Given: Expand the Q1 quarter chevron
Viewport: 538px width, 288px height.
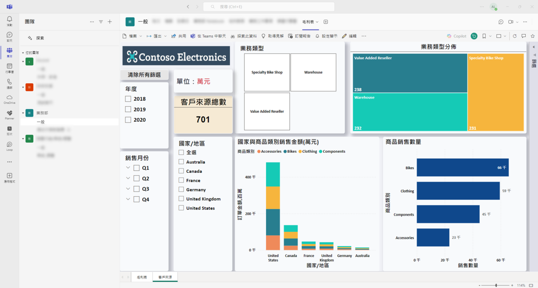Looking at the screenshot, I should pos(128,168).
